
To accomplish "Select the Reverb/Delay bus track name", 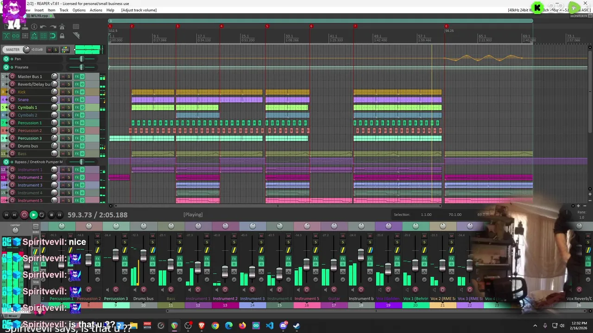I will click(34, 84).
